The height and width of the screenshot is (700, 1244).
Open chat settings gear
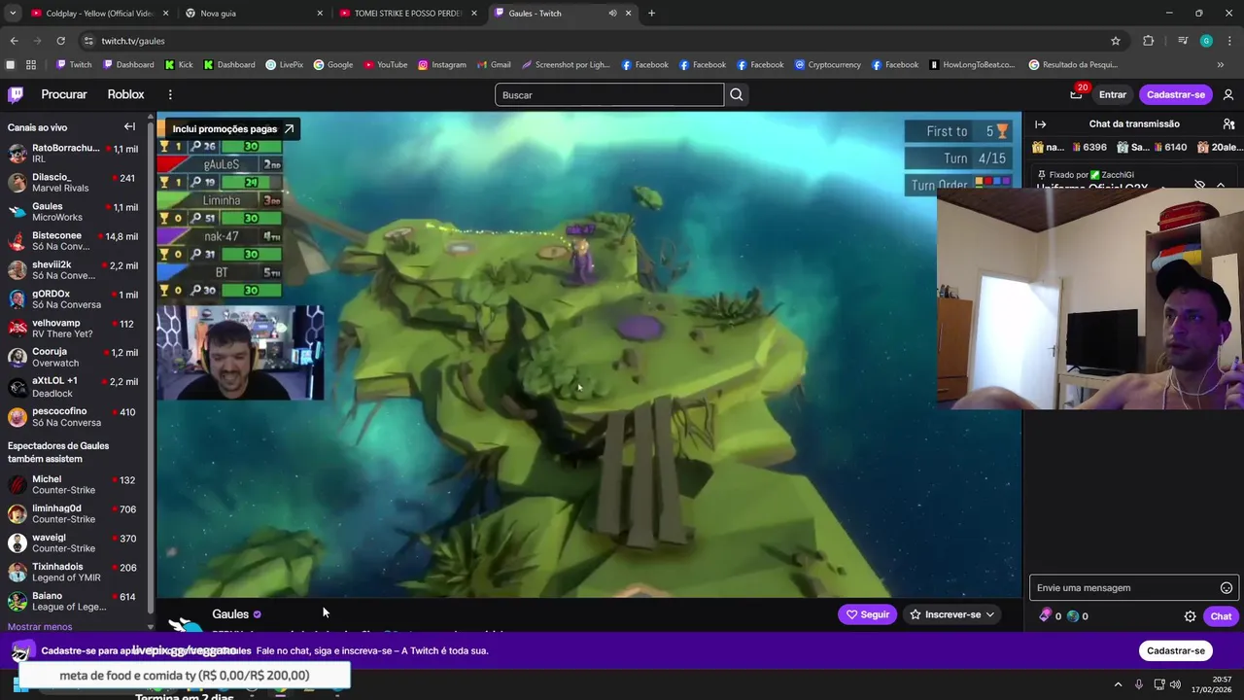[1190, 616]
